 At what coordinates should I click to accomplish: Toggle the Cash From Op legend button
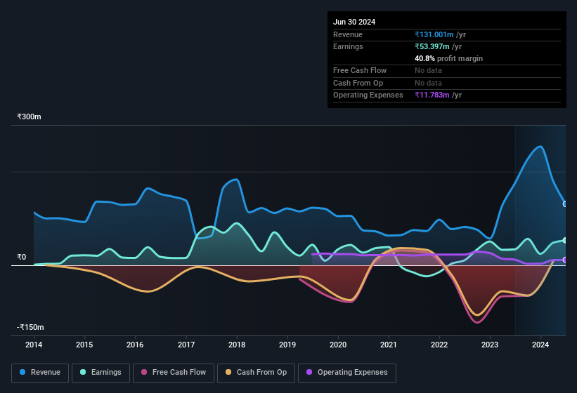[x=256, y=373]
